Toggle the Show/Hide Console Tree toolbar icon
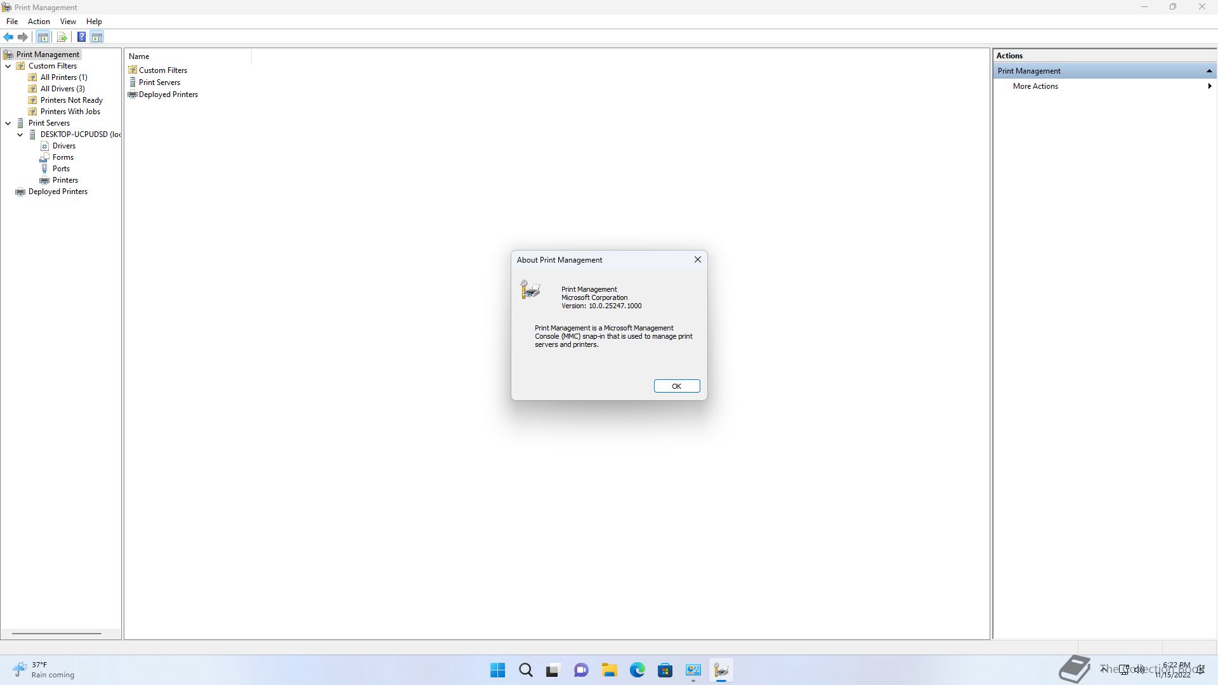This screenshot has height=685, width=1218. (43, 37)
